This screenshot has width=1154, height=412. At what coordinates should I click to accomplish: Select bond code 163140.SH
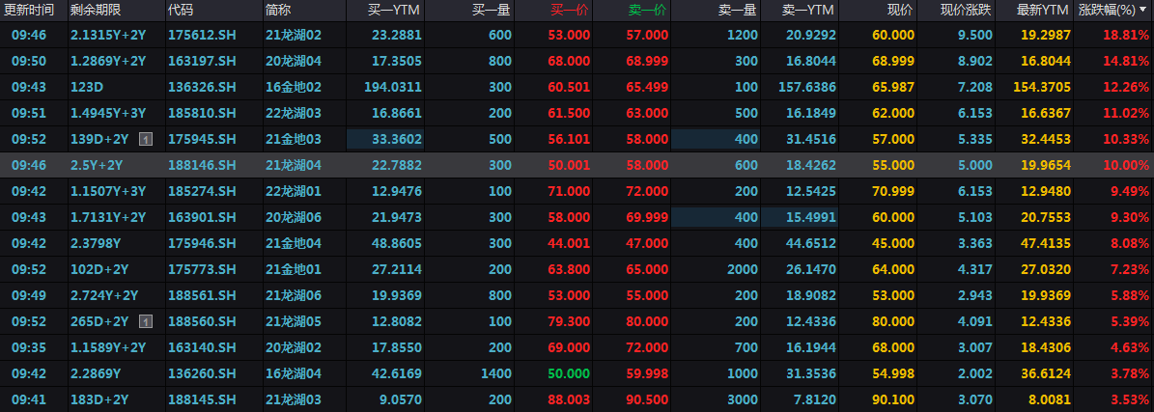click(203, 348)
